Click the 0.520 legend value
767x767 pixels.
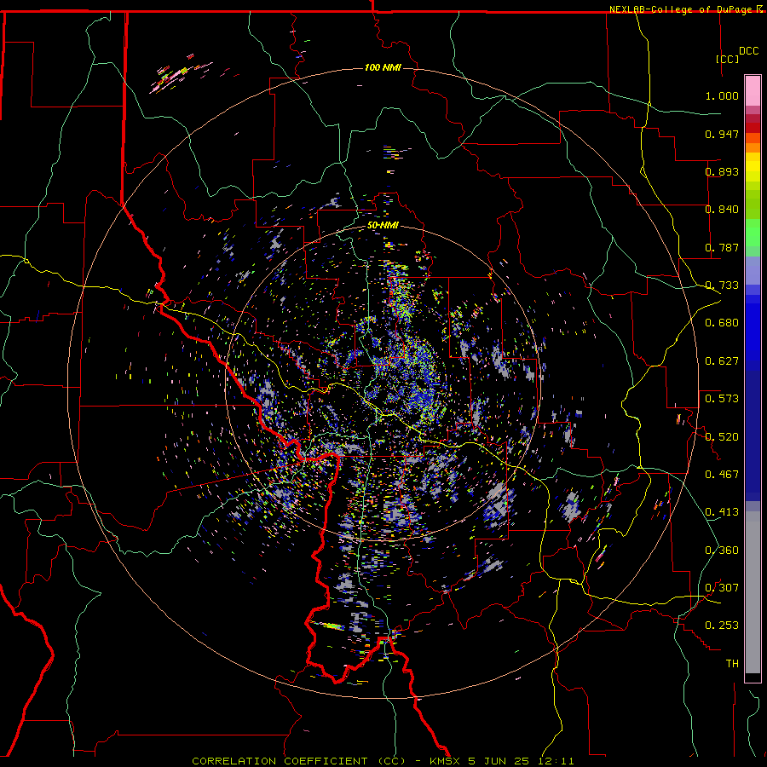pyautogui.click(x=722, y=437)
